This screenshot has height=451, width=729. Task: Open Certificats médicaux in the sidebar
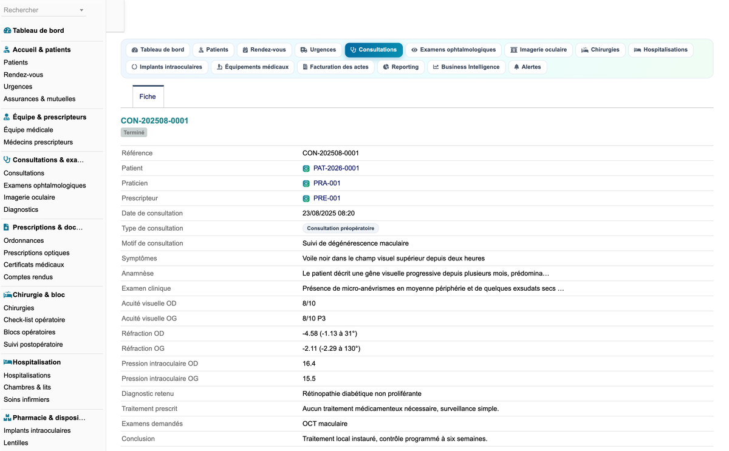pyautogui.click(x=34, y=265)
